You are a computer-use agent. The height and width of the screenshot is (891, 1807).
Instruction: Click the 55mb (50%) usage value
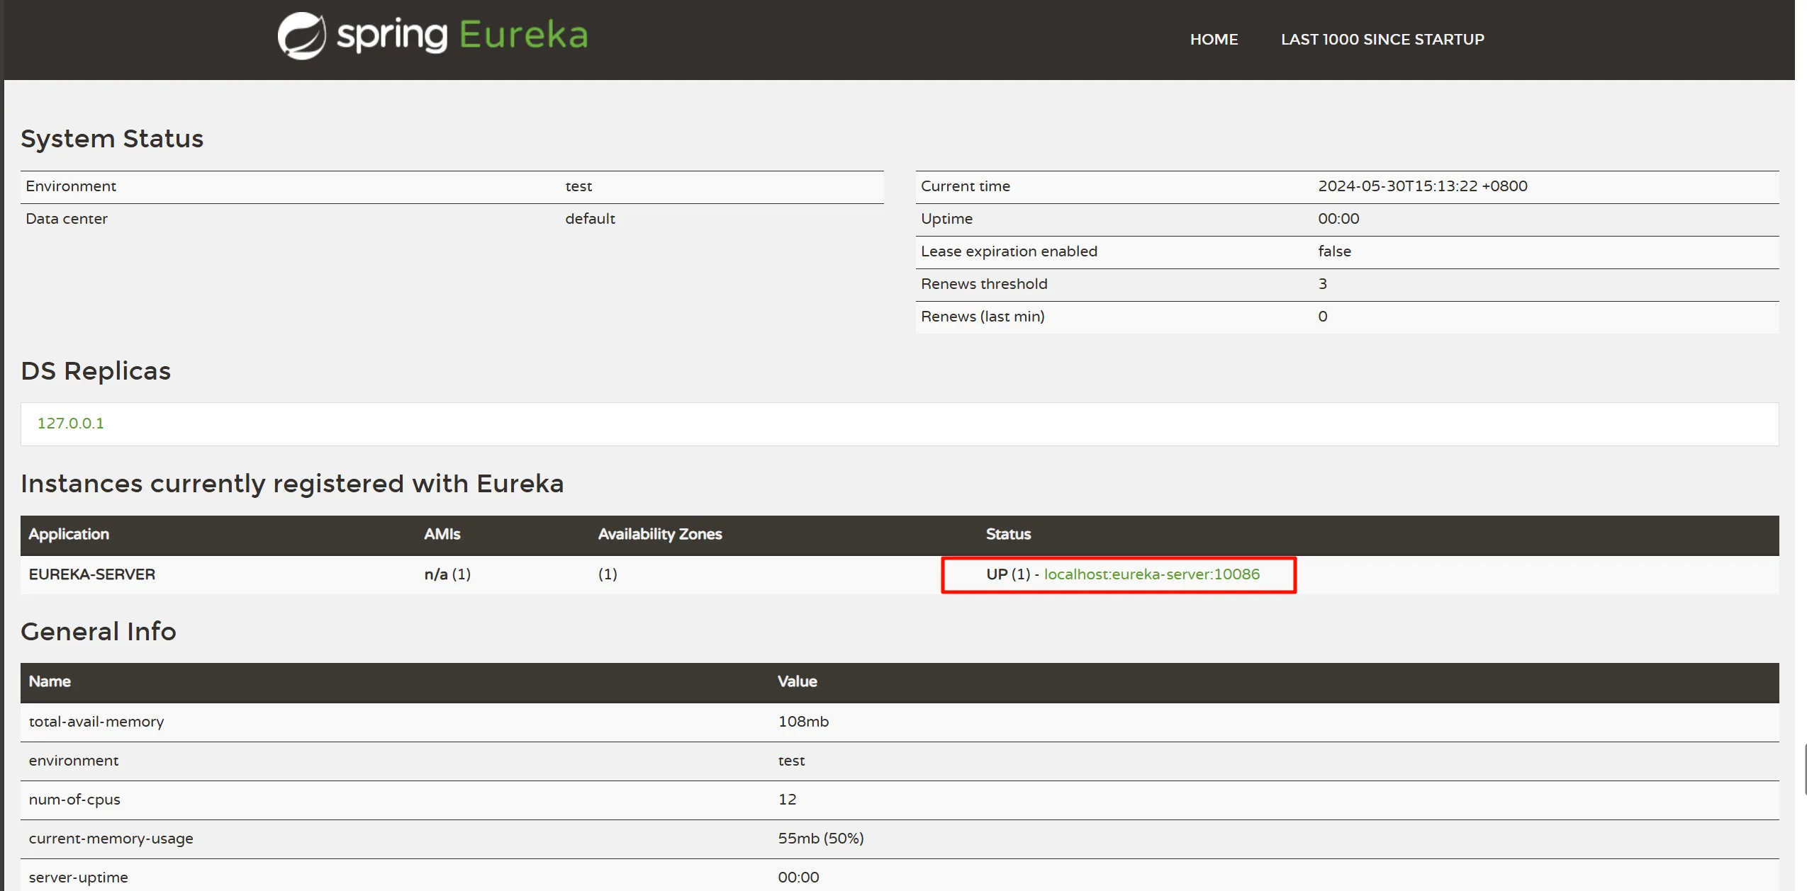820,838
